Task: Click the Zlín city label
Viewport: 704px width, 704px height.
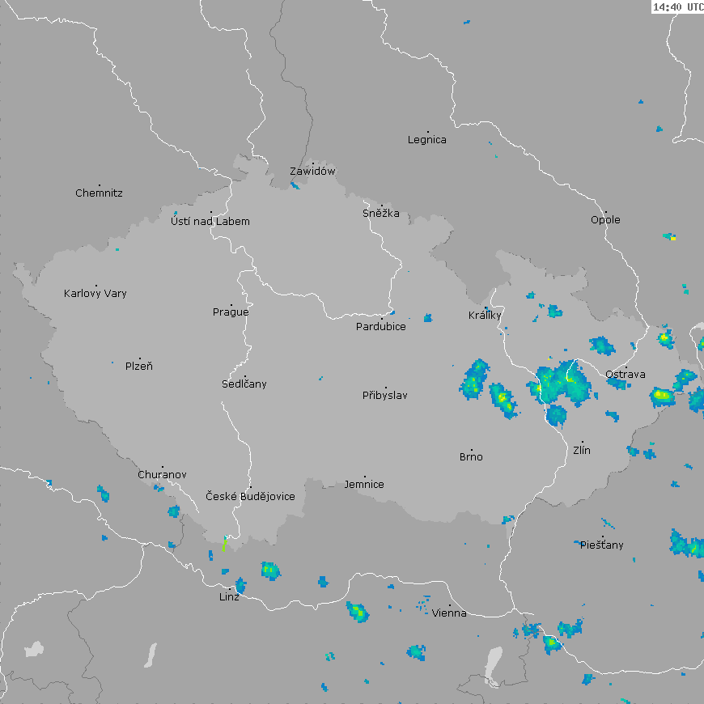Action: click(x=582, y=450)
